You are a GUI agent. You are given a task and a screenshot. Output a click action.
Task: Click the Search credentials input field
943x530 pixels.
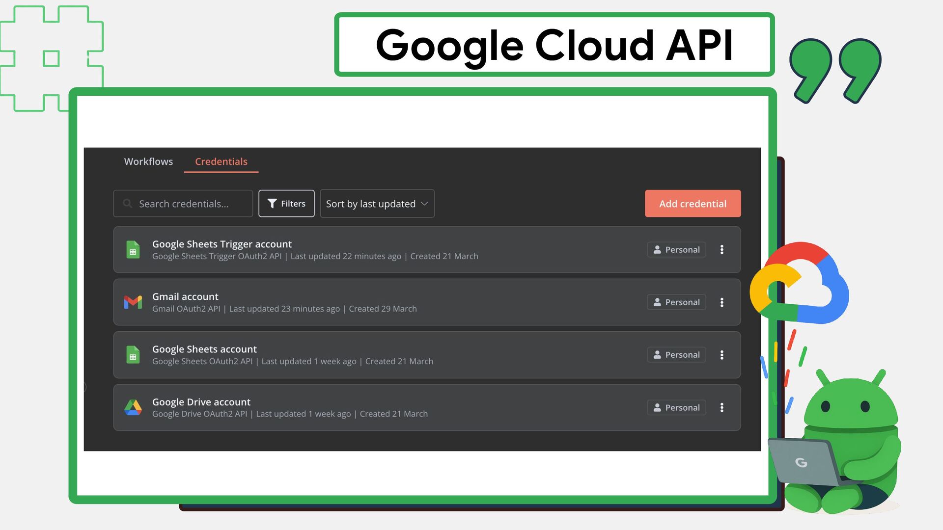[x=183, y=204]
